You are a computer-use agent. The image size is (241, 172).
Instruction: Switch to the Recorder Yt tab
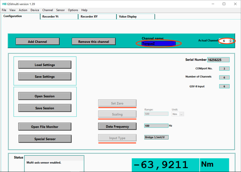pyautogui.click(x=59, y=17)
